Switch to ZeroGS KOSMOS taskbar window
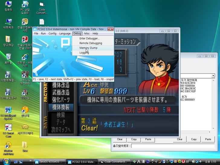Screen dimensions: 220x165 point(49,162)
